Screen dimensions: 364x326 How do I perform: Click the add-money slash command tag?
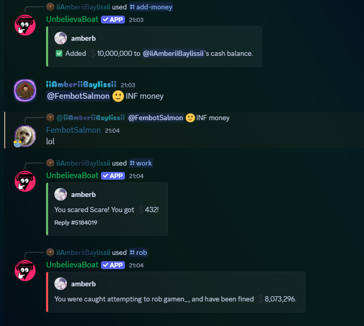[x=151, y=7]
